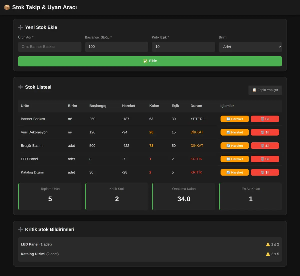Click the plus icon beside Yeni Stok Ekle

point(20,28)
